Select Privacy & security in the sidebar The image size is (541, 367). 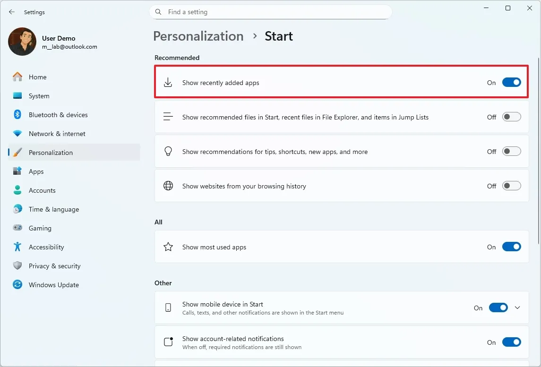click(x=17, y=265)
